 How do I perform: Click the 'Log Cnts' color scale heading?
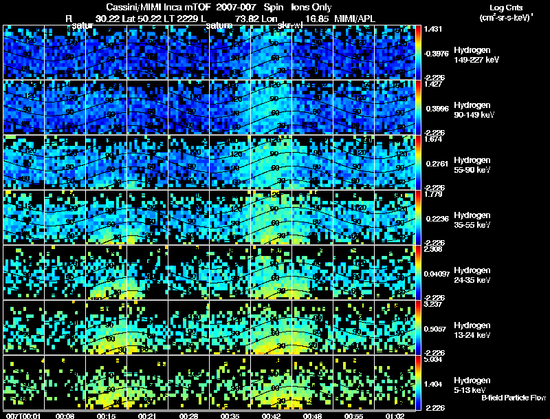click(x=506, y=8)
